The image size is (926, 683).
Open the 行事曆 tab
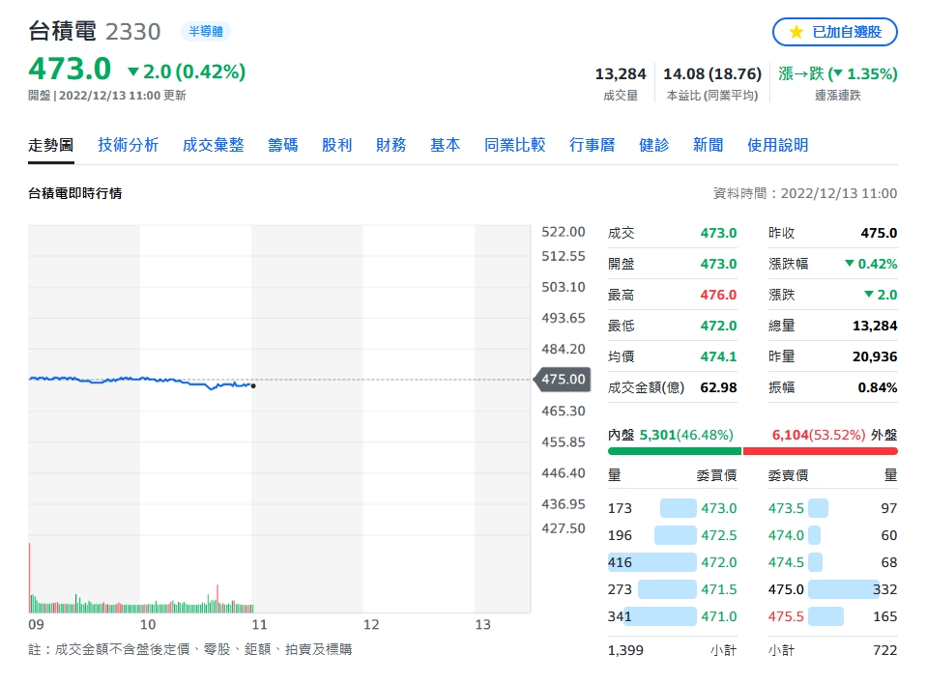592,145
